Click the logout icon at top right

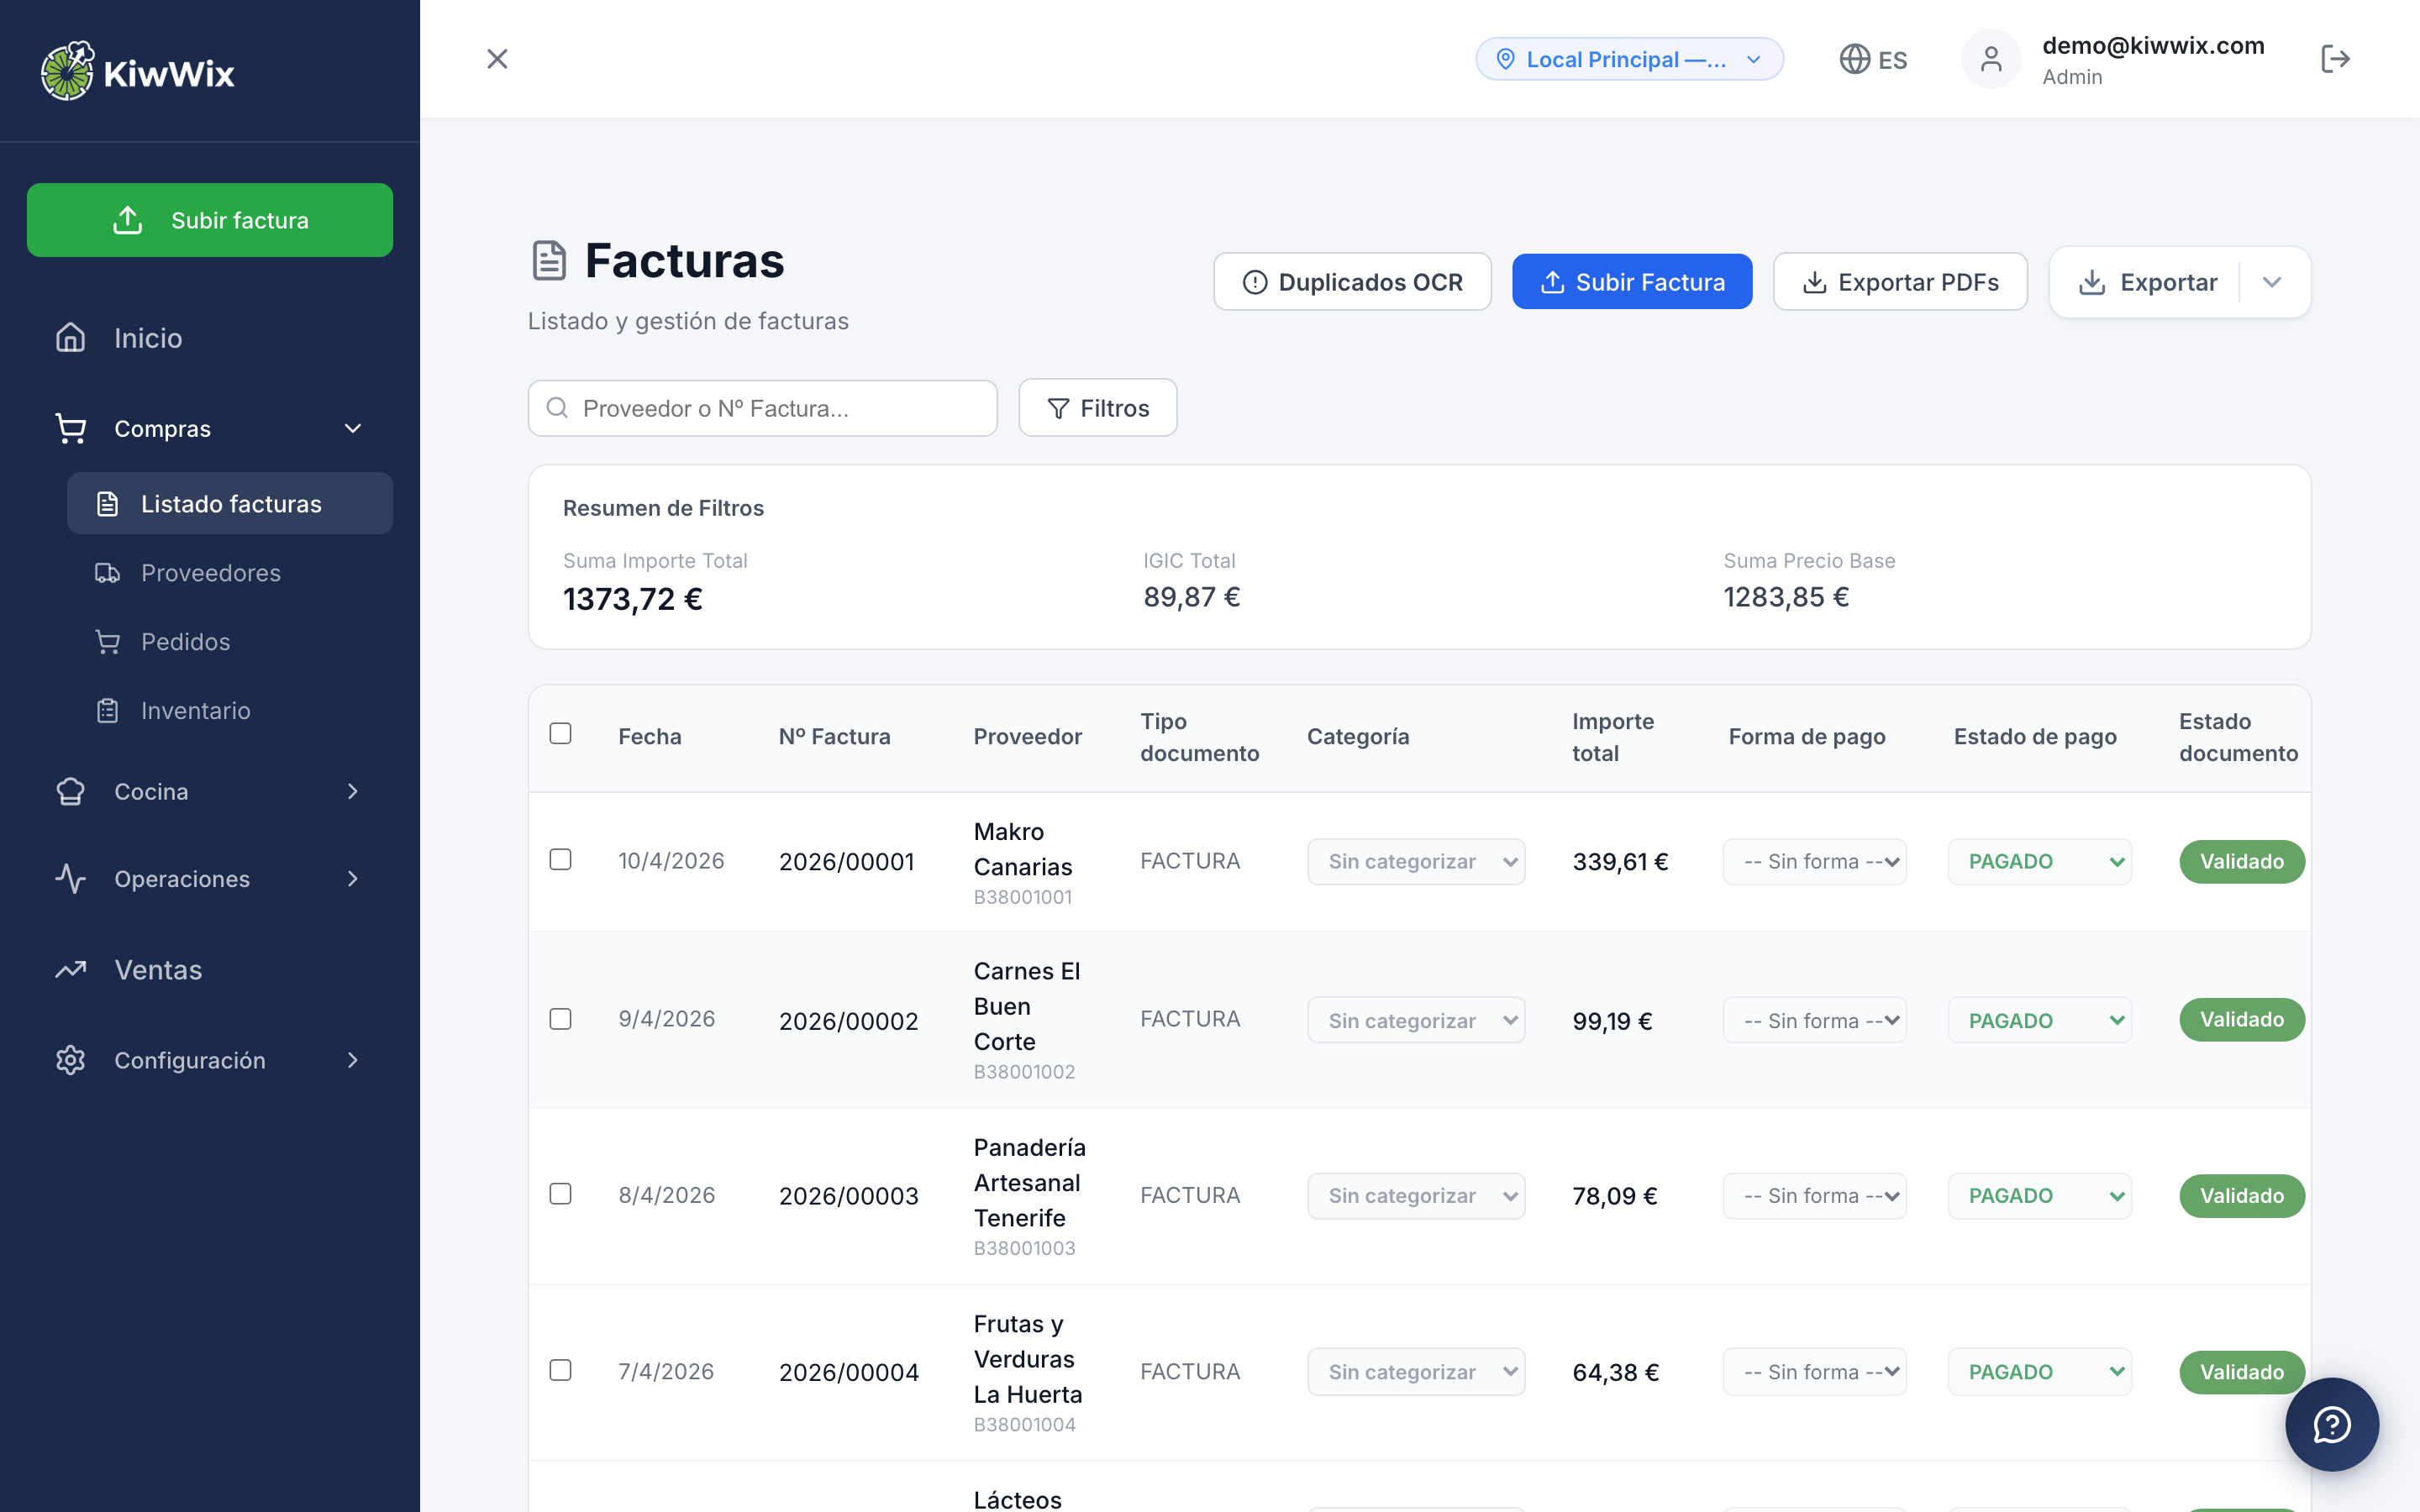coord(2337,59)
